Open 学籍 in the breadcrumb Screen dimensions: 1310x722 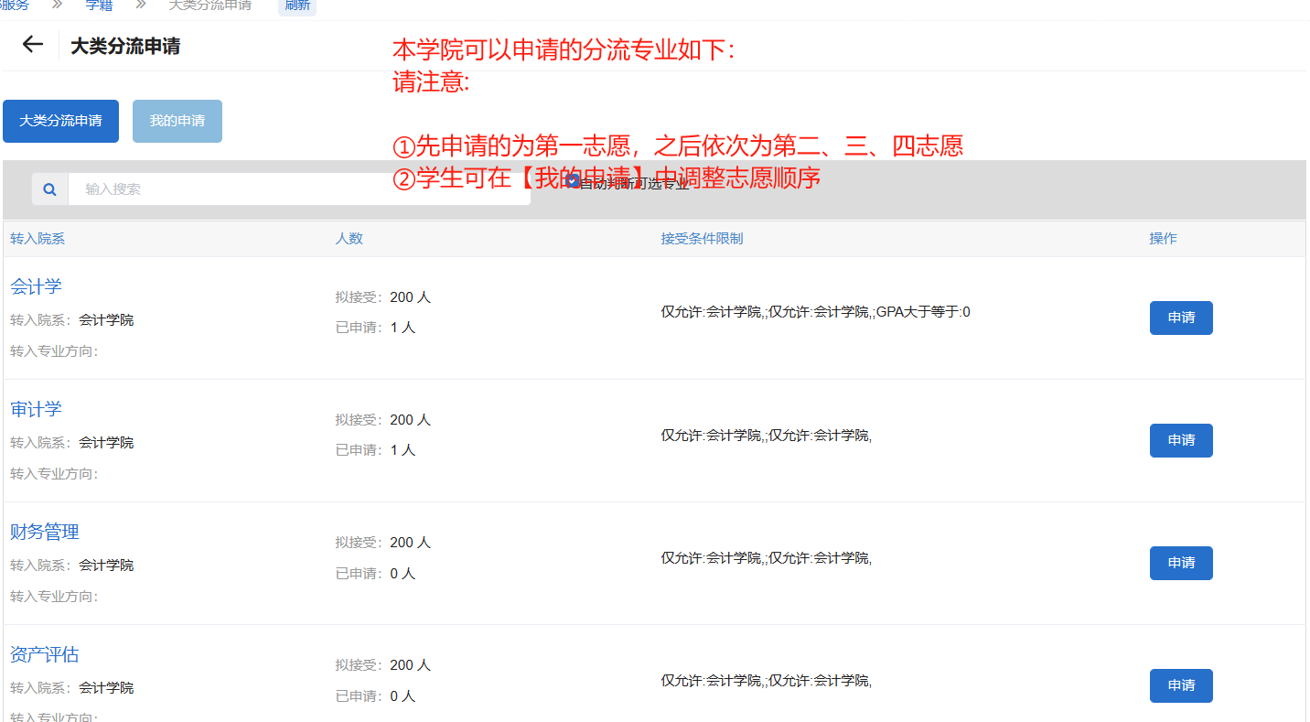coord(99,5)
